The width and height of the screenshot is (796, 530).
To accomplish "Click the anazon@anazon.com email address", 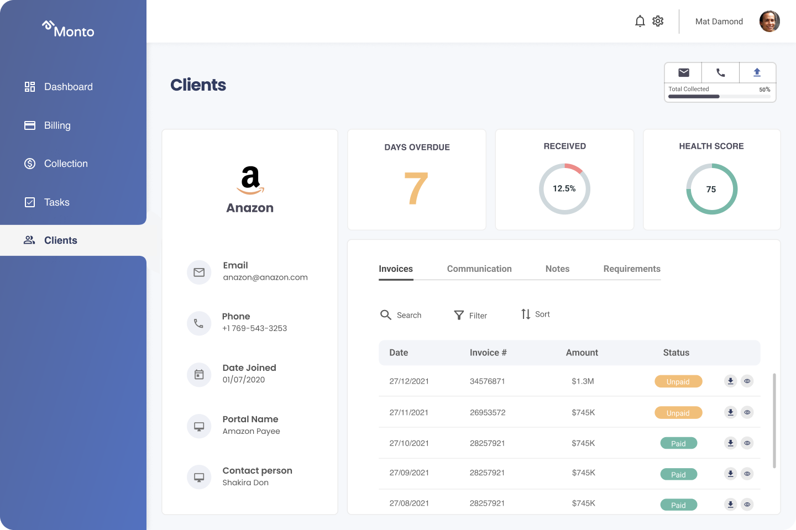I will pyautogui.click(x=265, y=277).
